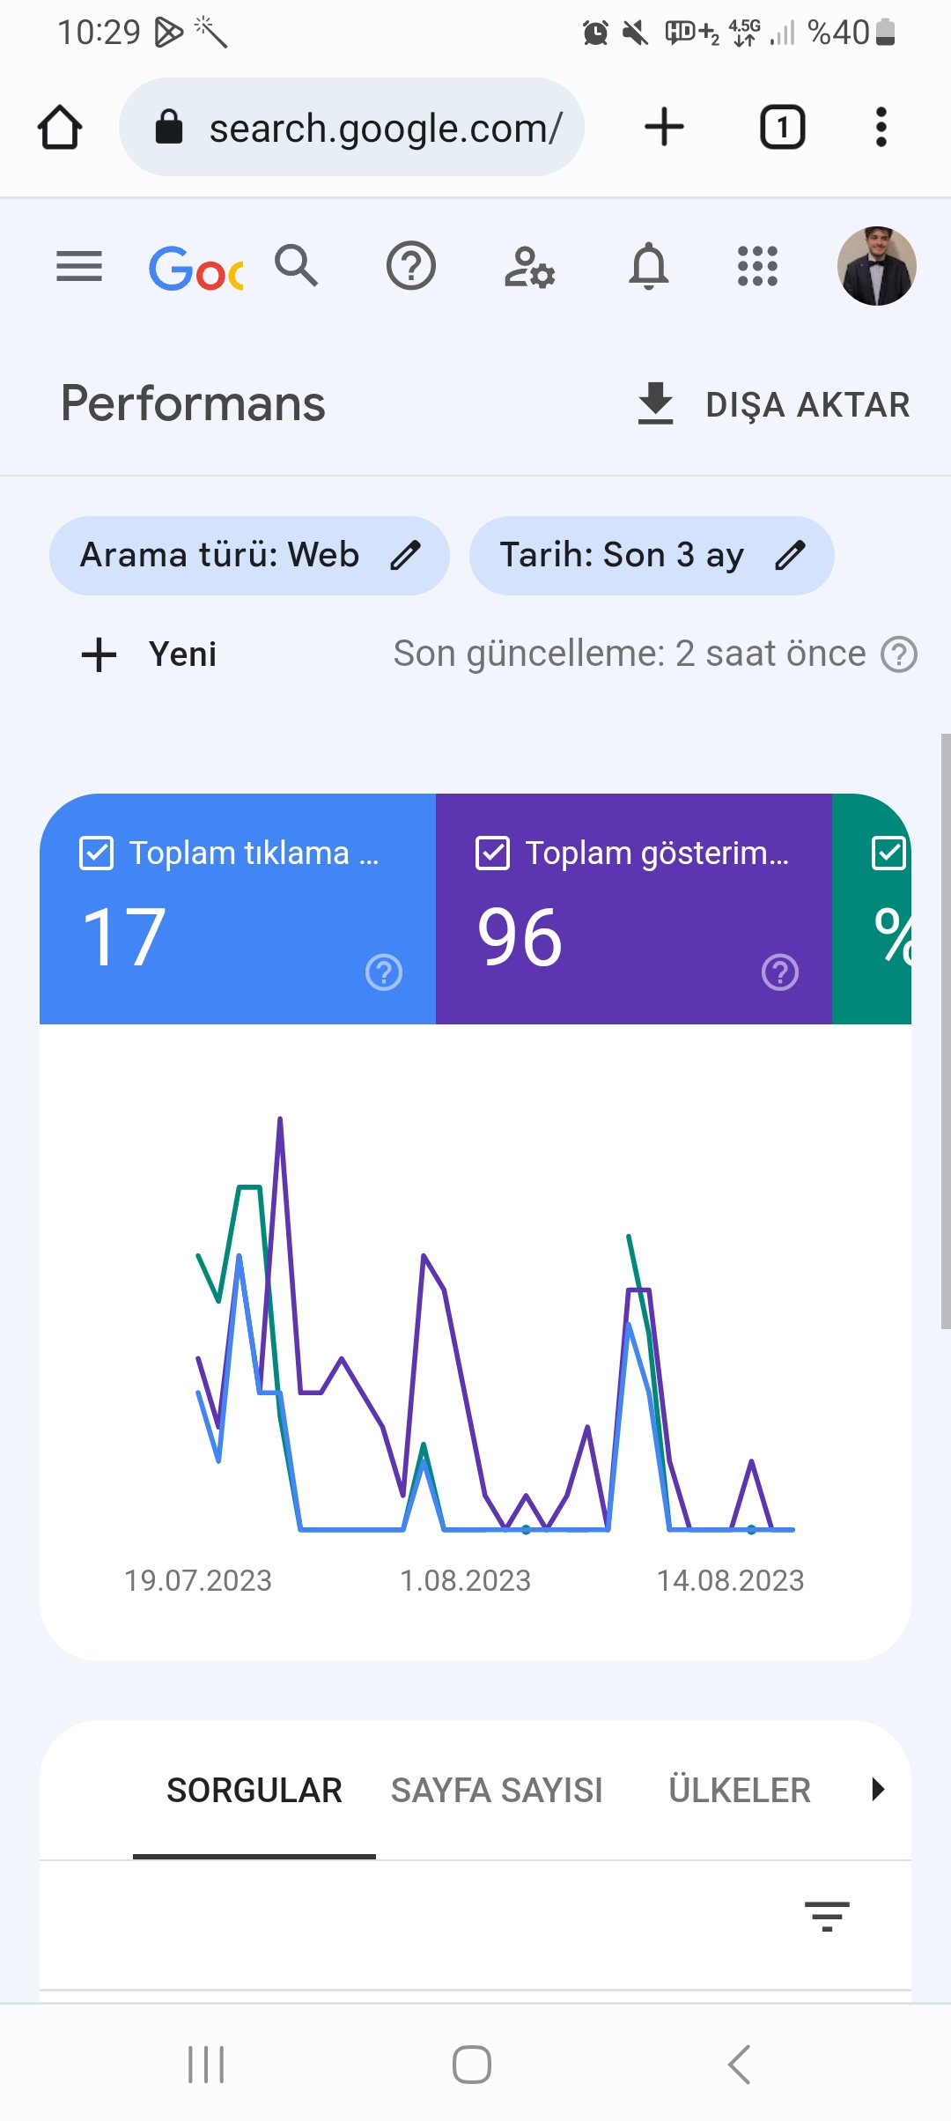Tap the search.google.com address bar
951x2121 pixels.
point(351,128)
